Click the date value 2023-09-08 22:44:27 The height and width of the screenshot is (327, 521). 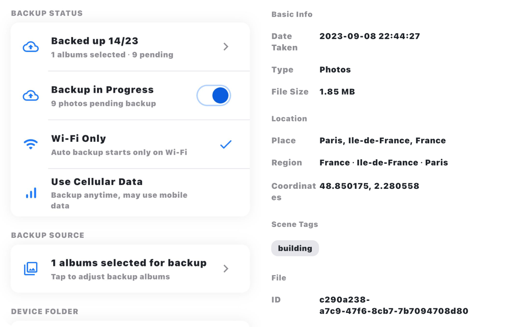[x=370, y=36]
